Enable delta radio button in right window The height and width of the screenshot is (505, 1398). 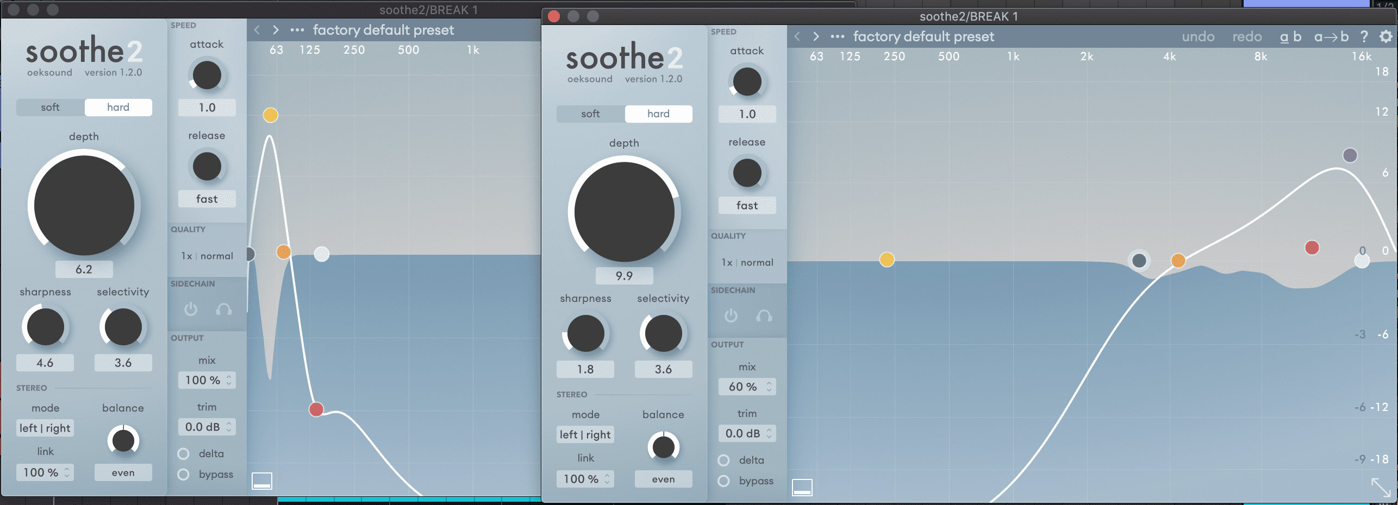pyautogui.click(x=724, y=460)
